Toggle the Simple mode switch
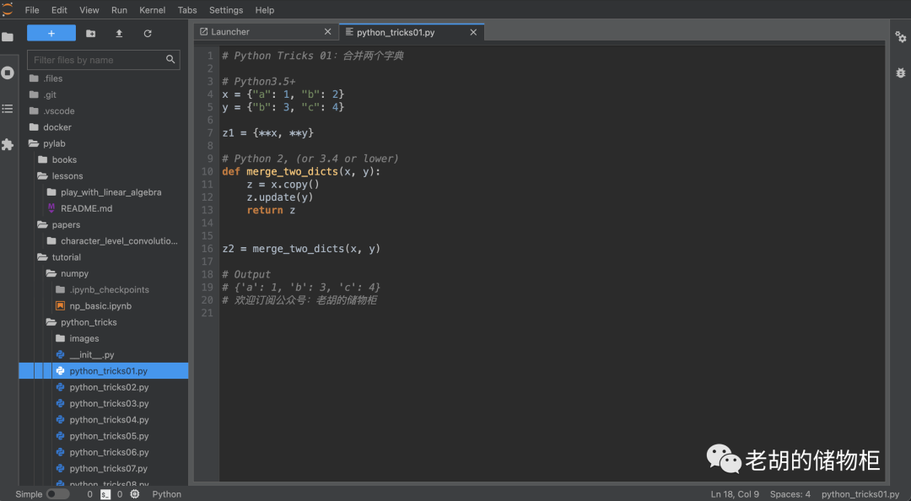 (x=57, y=494)
